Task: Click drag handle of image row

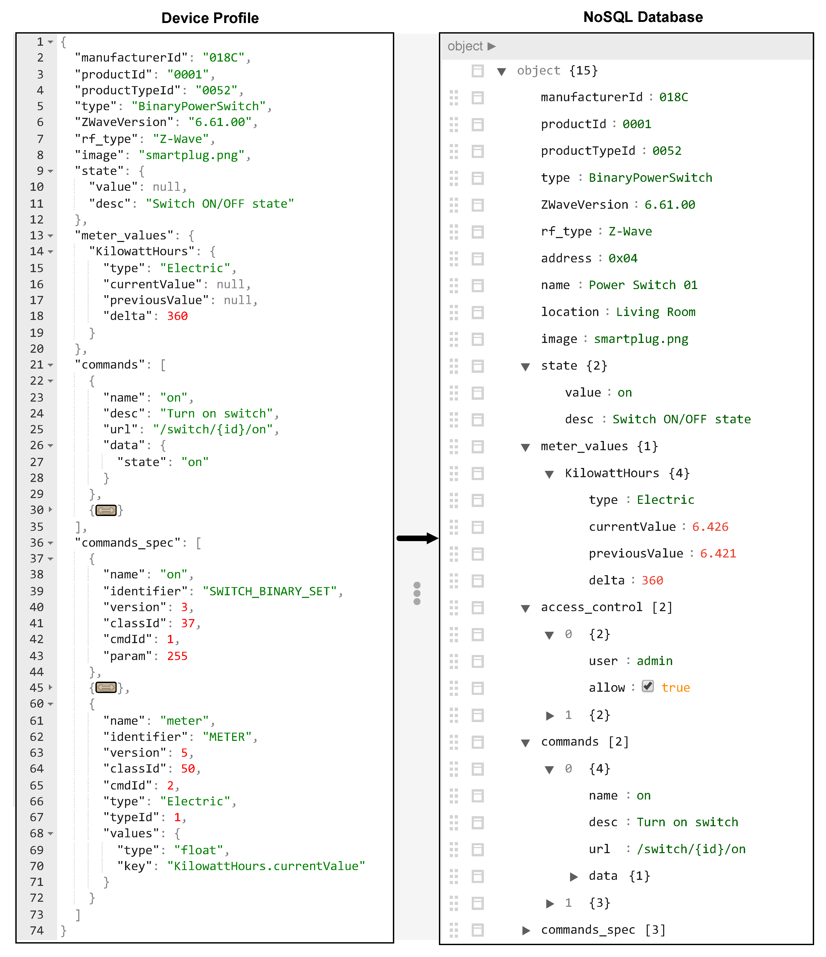Action: 454,339
